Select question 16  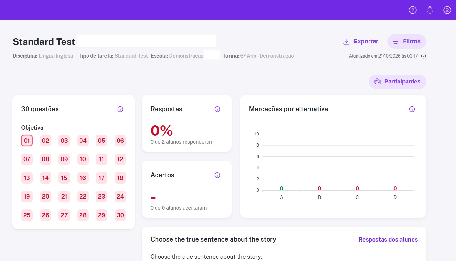(x=83, y=178)
